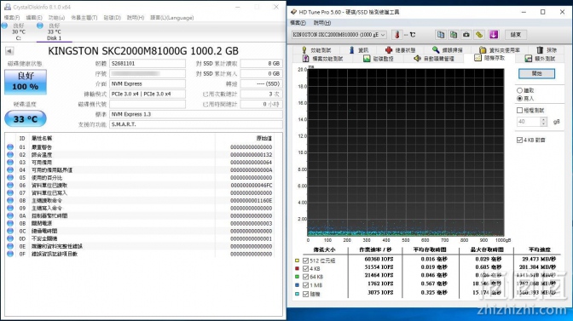Image resolution: width=573 pixels, height=321 pixels.
Task: Expand the KINGSTON SKC2000M81000G drive dropdown
Action: [x=339, y=35]
